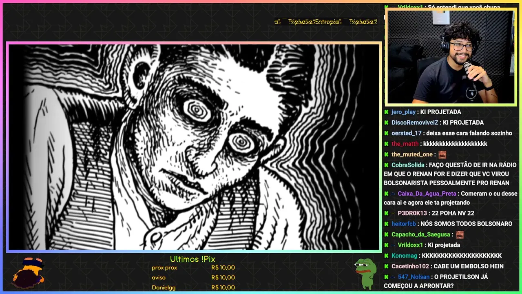Click the Kick badge beside jero_play
The width and height of the screenshot is (522, 294).
pyautogui.click(x=386, y=112)
